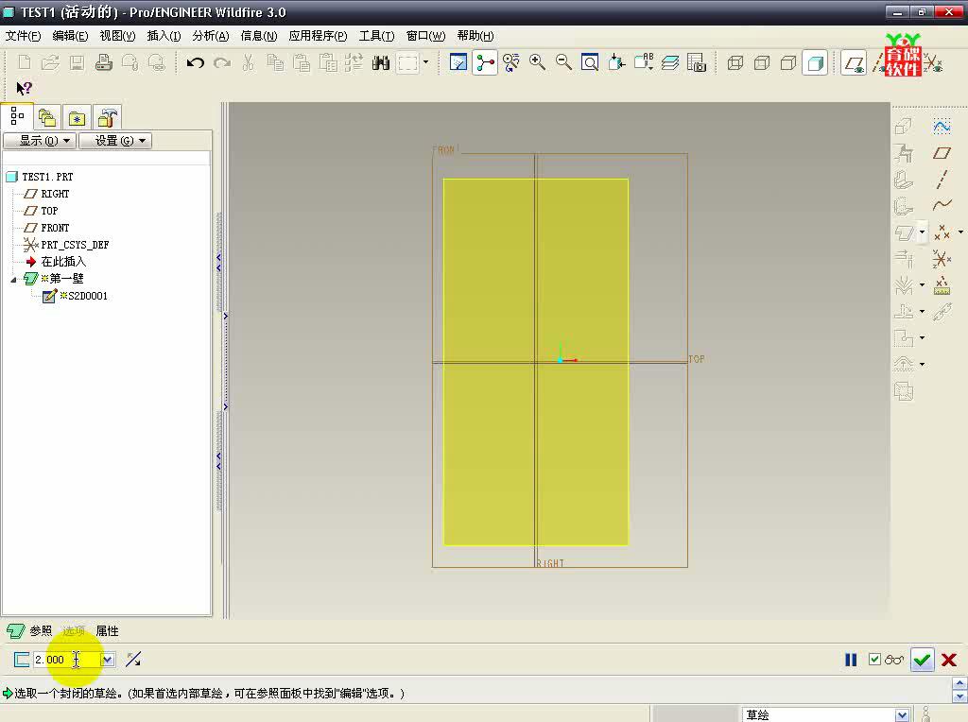Expand the flat wall tool flyout arrow
The width and height of the screenshot is (968, 722).
(x=922, y=232)
